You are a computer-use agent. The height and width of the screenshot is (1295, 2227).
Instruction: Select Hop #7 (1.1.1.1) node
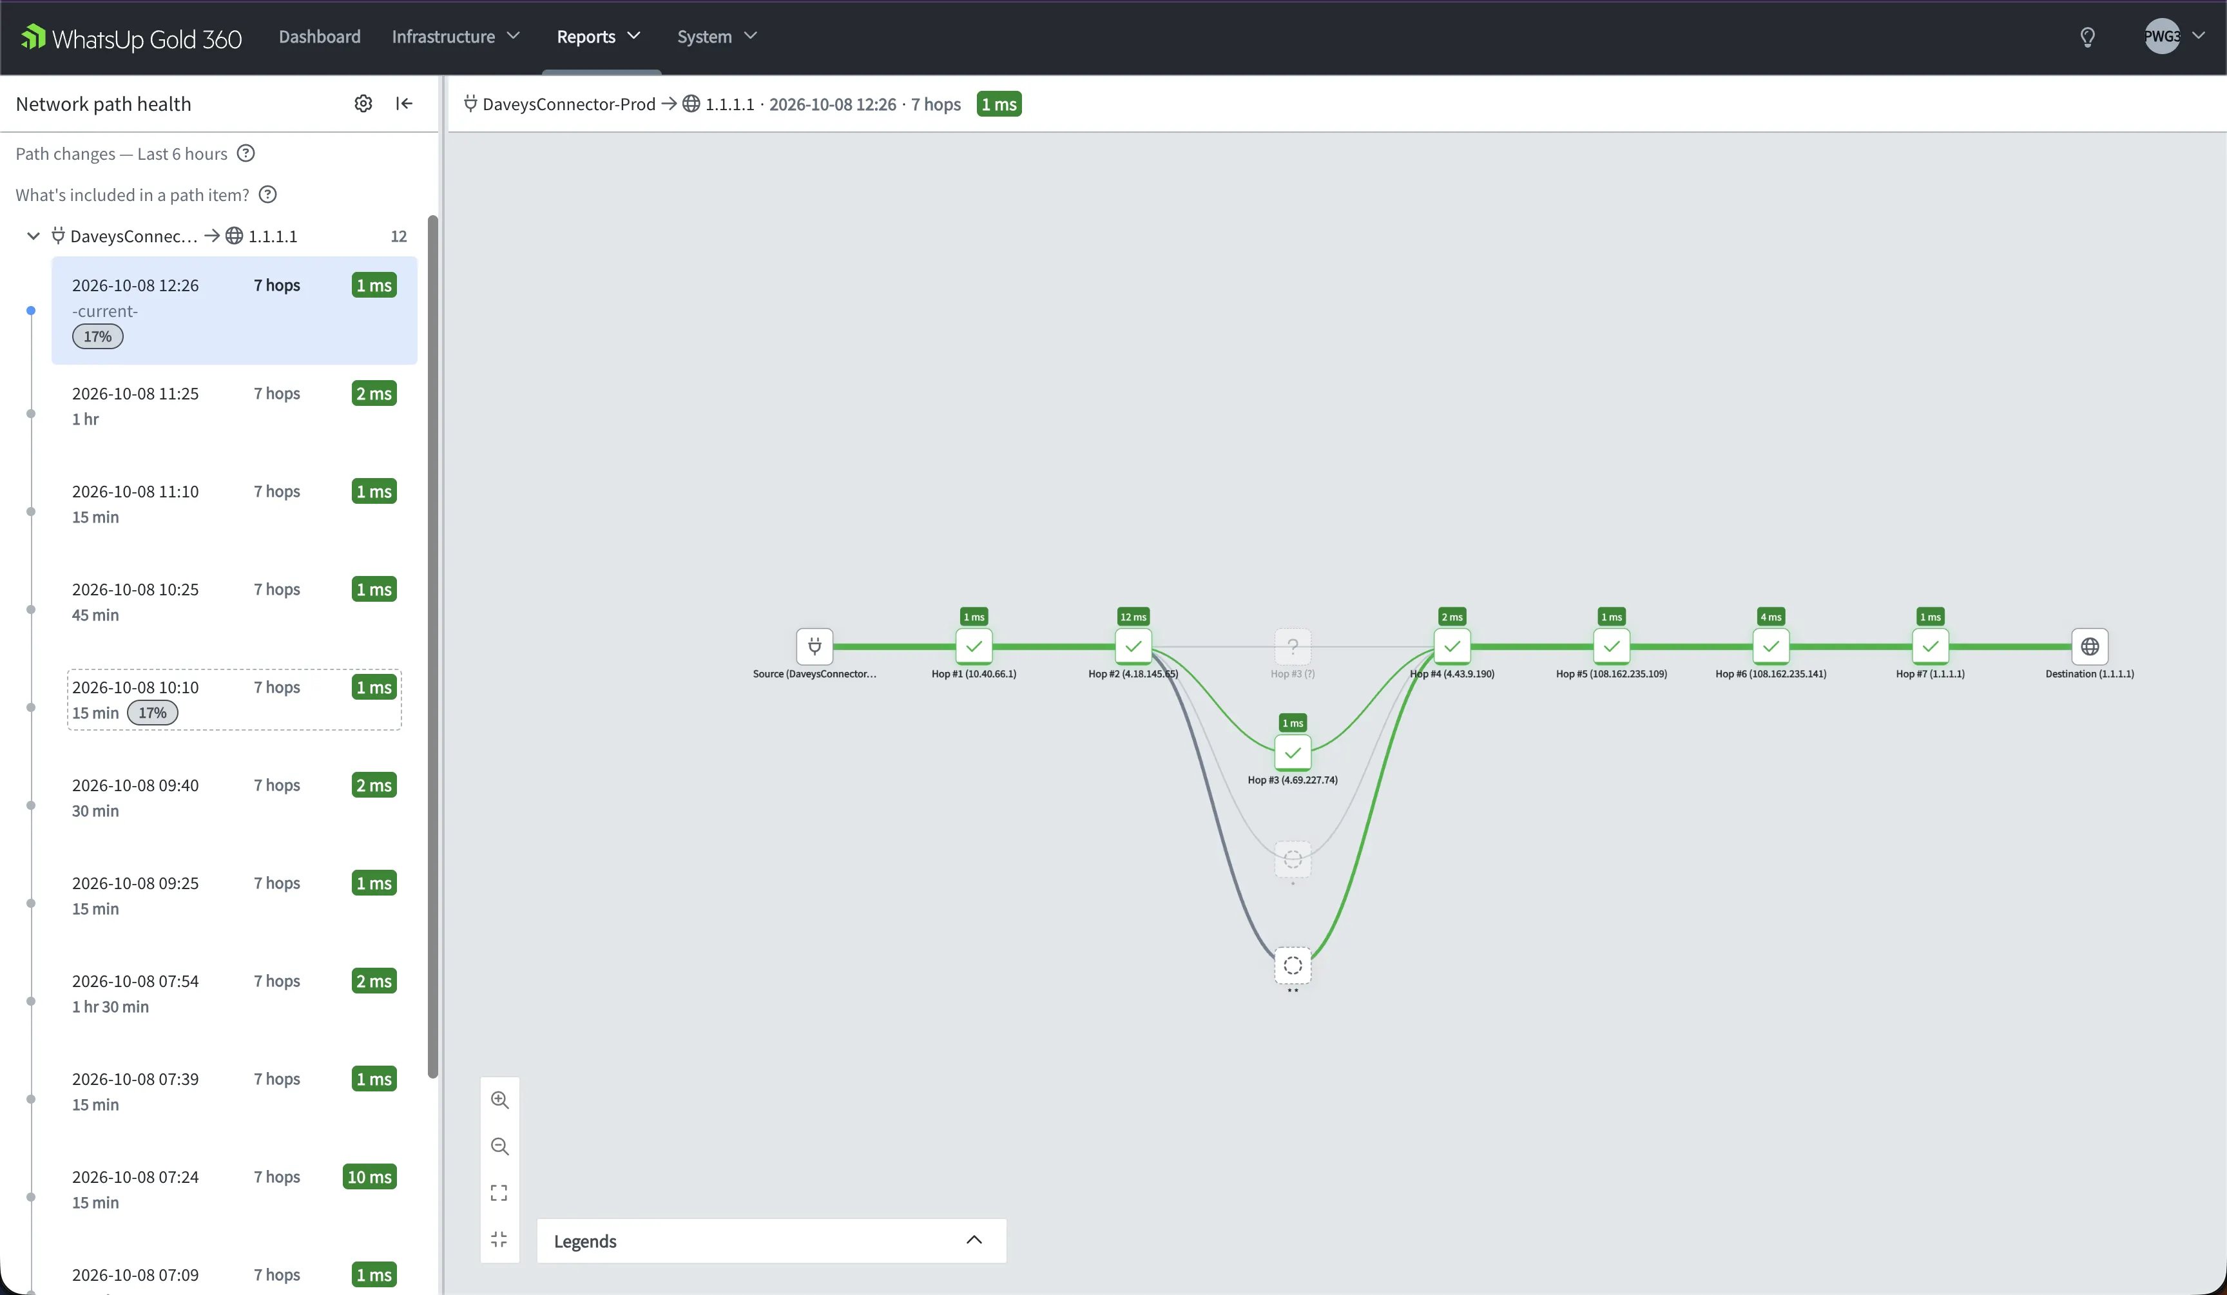pos(1930,646)
